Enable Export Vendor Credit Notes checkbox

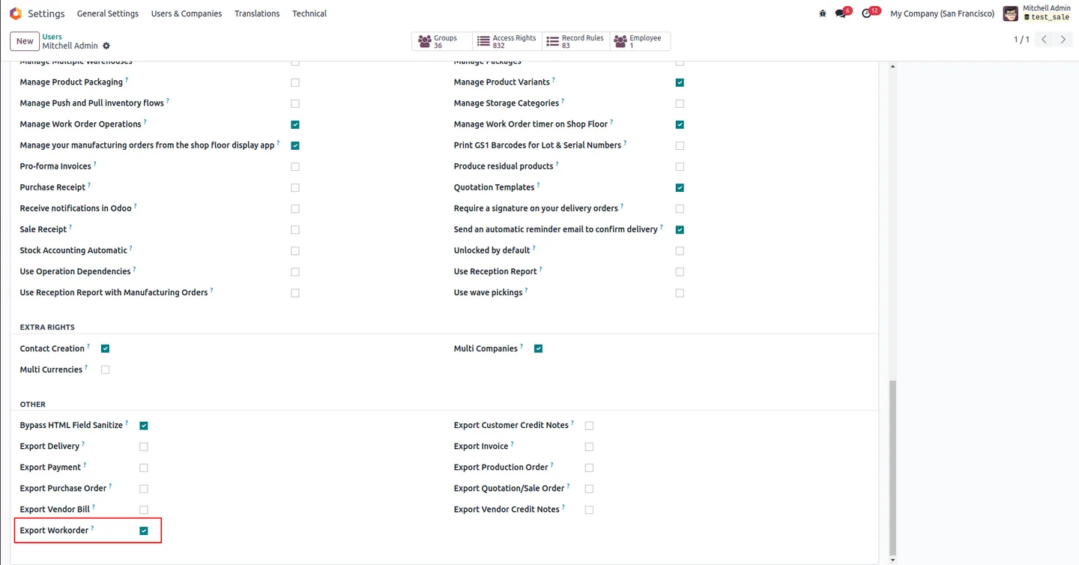[x=589, y=510]
